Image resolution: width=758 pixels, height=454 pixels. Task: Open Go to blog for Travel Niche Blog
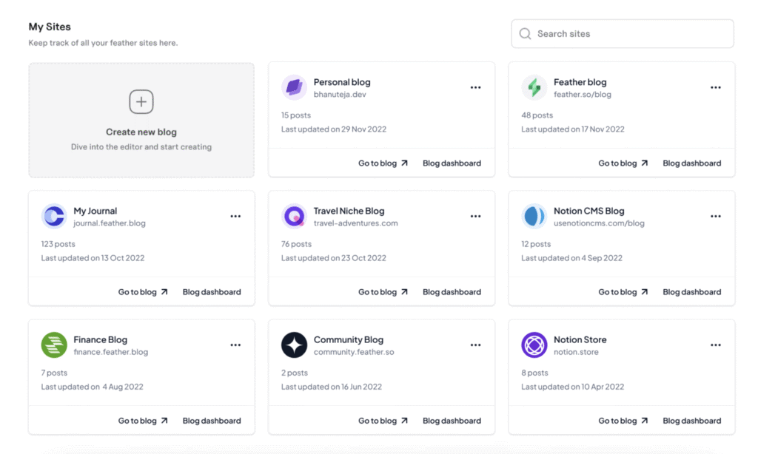click(x=383, y=292)
